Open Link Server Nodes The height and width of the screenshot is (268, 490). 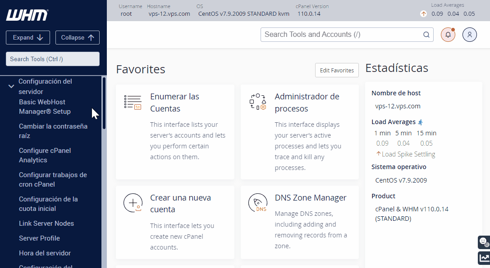tap(46, 223)
